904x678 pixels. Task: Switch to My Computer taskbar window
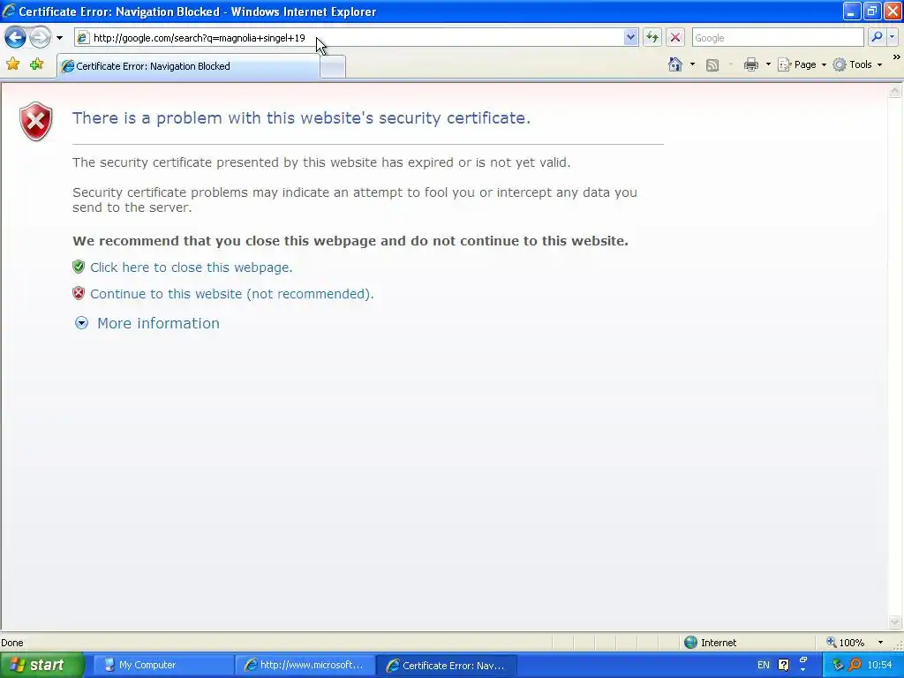tap(162, 666)
